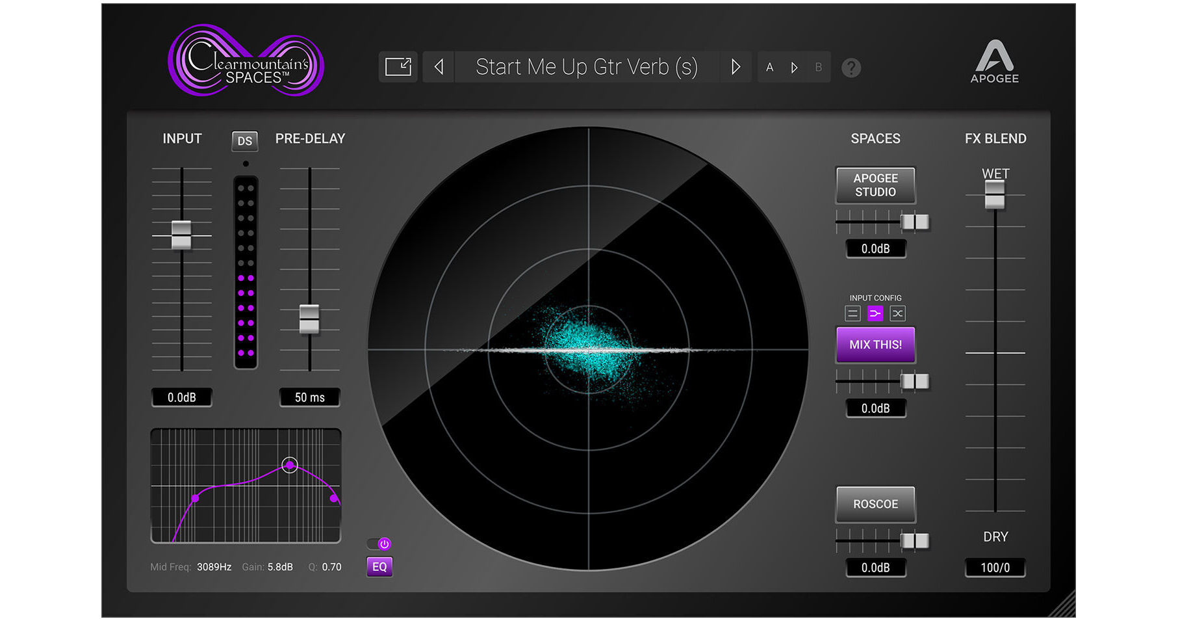Screen dimensions: 1178x619
Task: Enable the Roscoe space
Action: click(875, 504)
